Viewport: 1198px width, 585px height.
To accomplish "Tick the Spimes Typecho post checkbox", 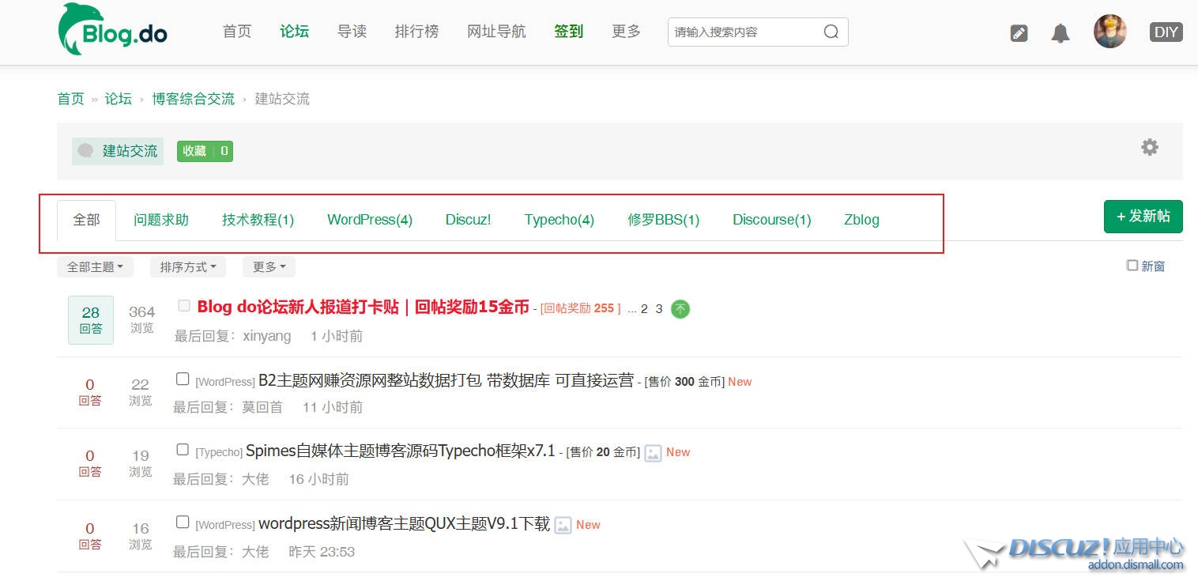I will click(x=183, y=450).
